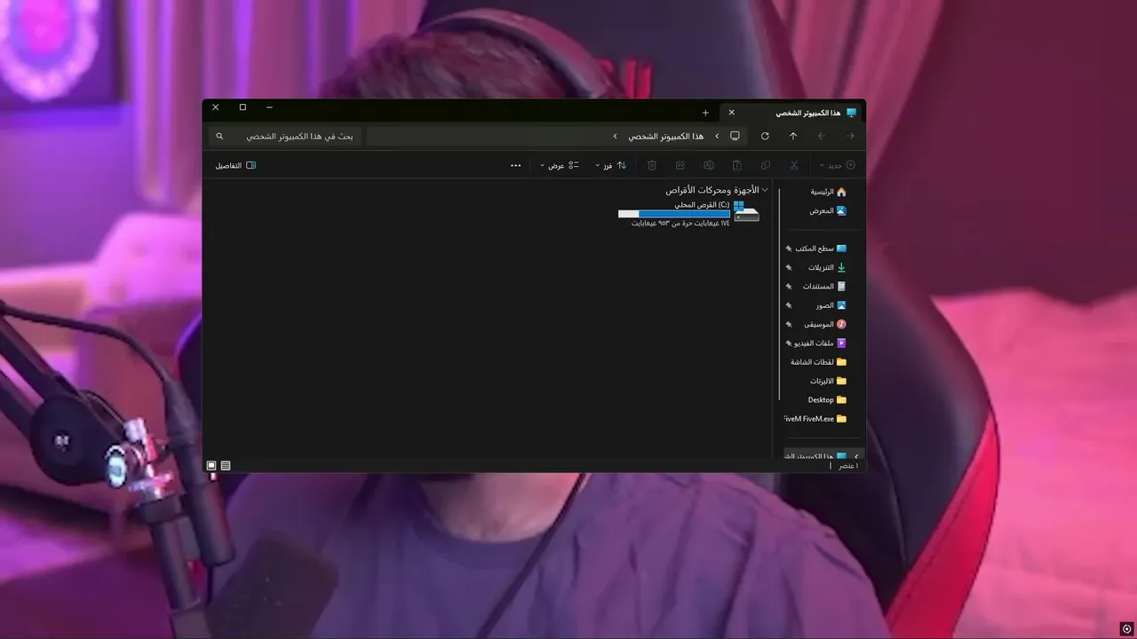The image size is (1137, 639).
Task: Open الاليرتات folder in sidebar
Action: tap(828, 381)
